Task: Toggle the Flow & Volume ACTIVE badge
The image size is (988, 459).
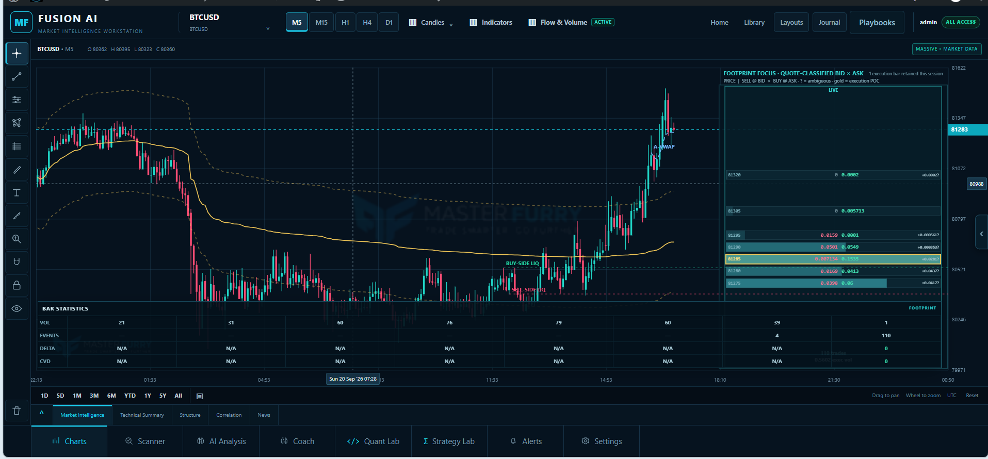Action: (603, 22)
